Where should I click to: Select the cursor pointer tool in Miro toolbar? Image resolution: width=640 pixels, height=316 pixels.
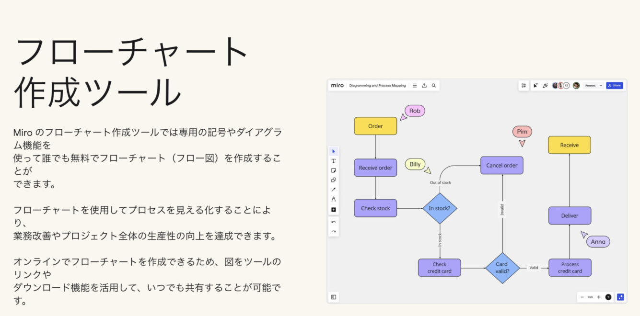pyautogui.click(x=334, y=151)
